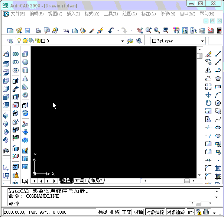Open the 标注(N) menu

click(149, 14)
